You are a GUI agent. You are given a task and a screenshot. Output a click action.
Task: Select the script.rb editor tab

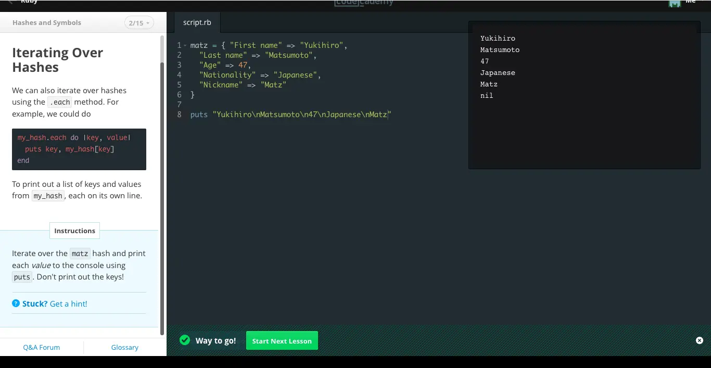click(x=197, y=22)
